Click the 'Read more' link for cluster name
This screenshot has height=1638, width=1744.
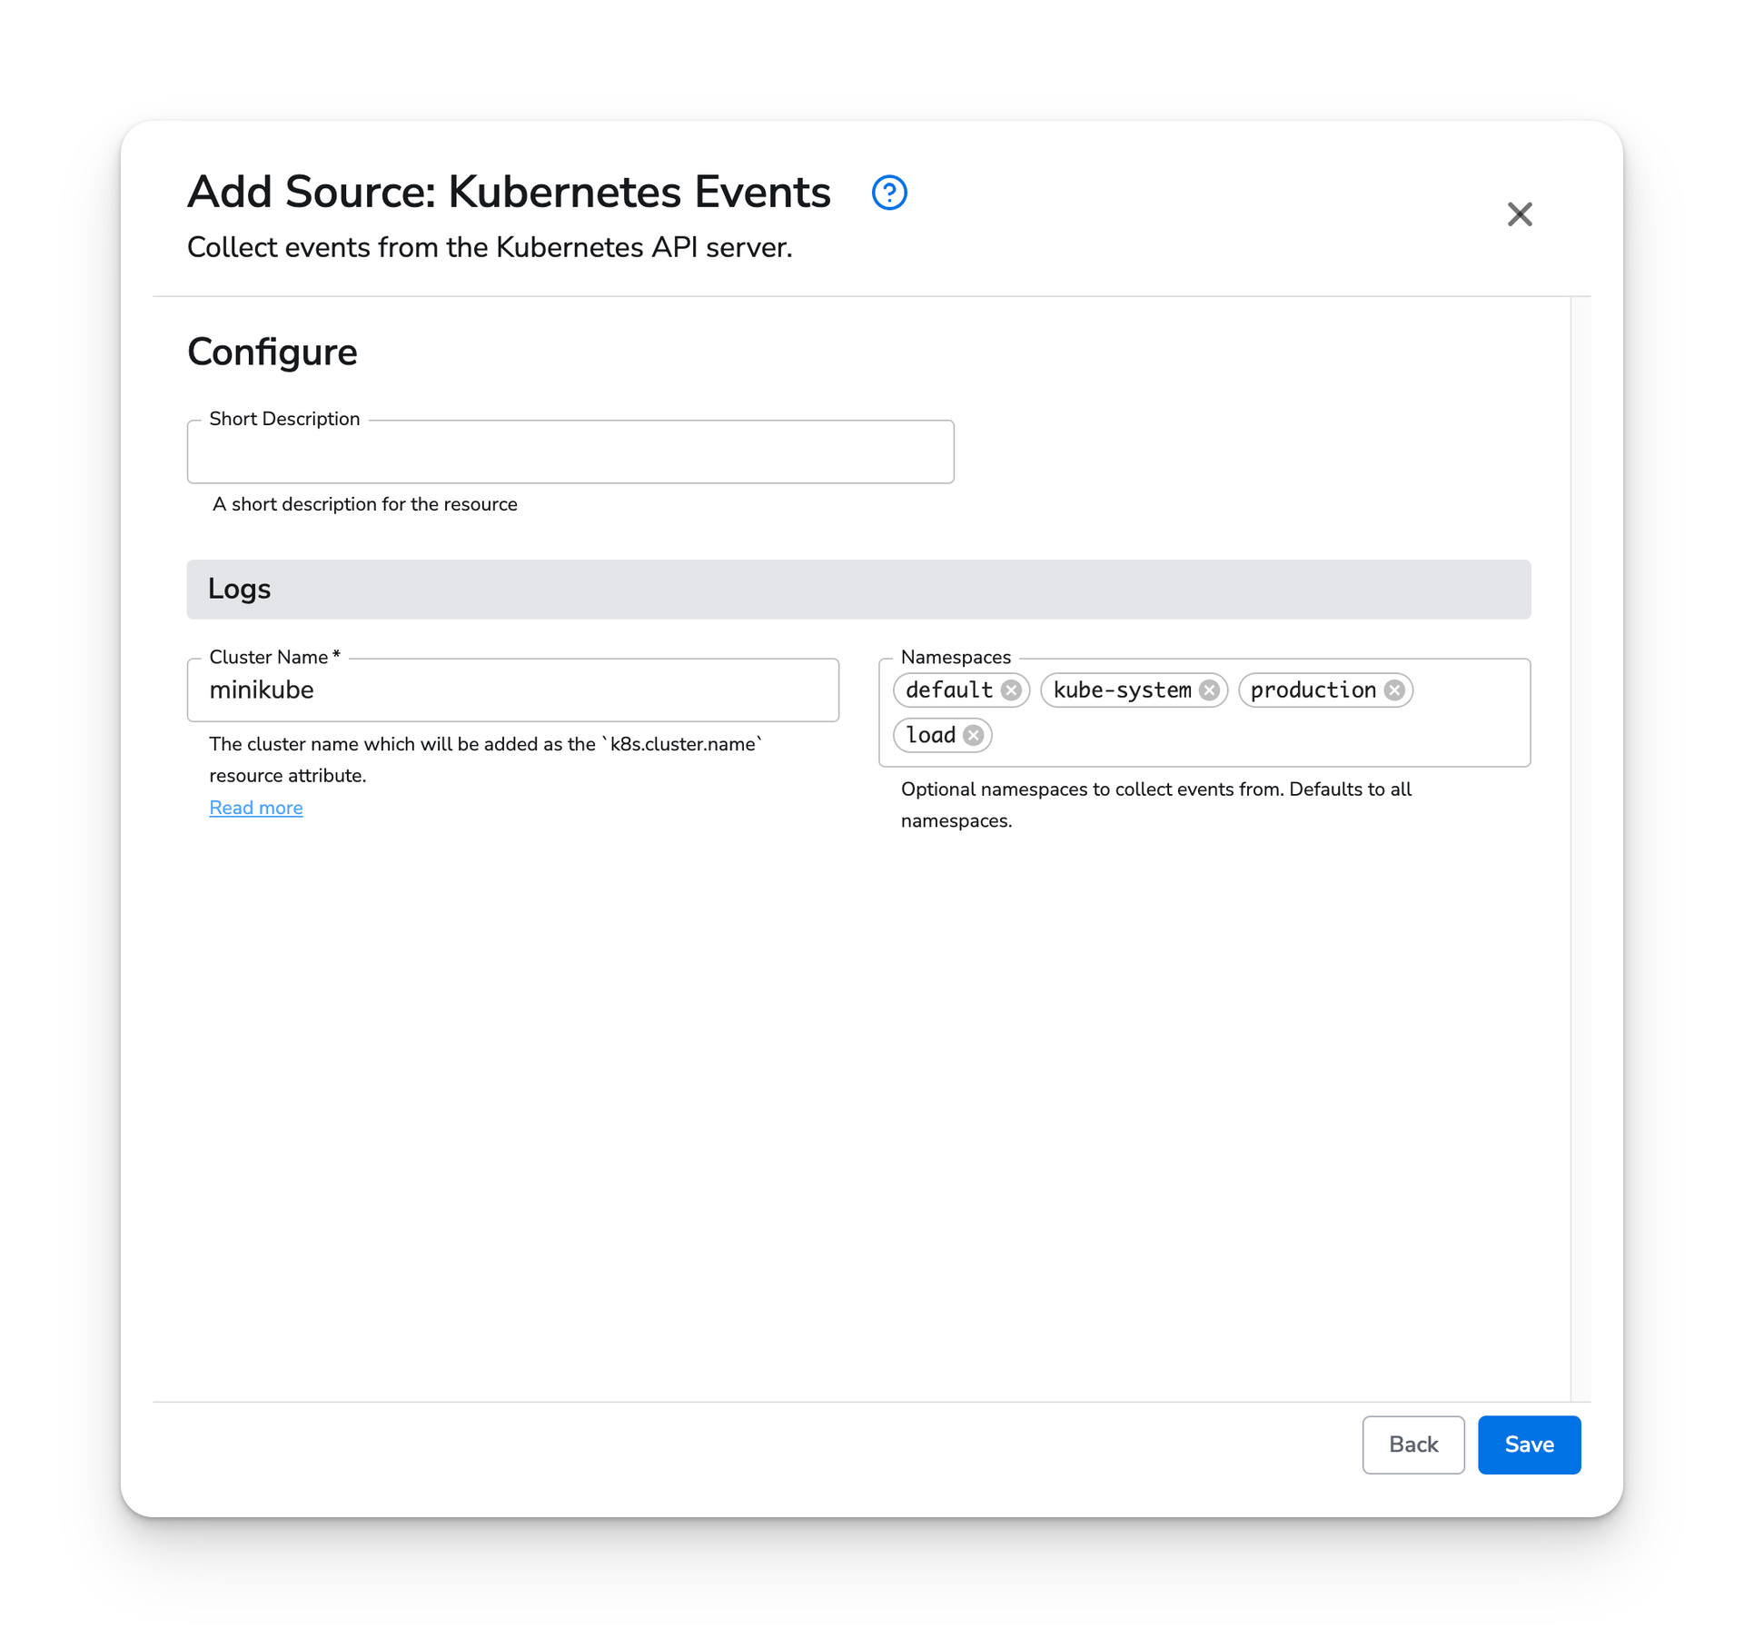(x=257, y=807)
